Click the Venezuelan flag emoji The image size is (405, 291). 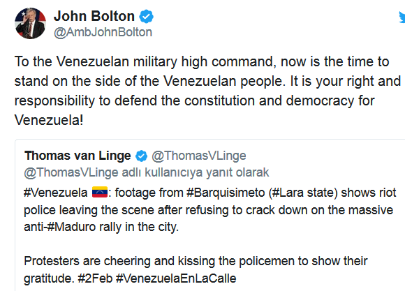100,192
